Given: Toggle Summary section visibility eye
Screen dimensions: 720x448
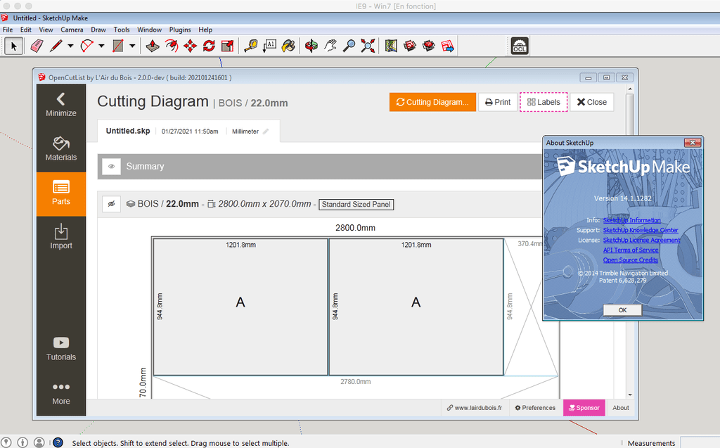Looking at the screenshot, I should click(112, 167).
